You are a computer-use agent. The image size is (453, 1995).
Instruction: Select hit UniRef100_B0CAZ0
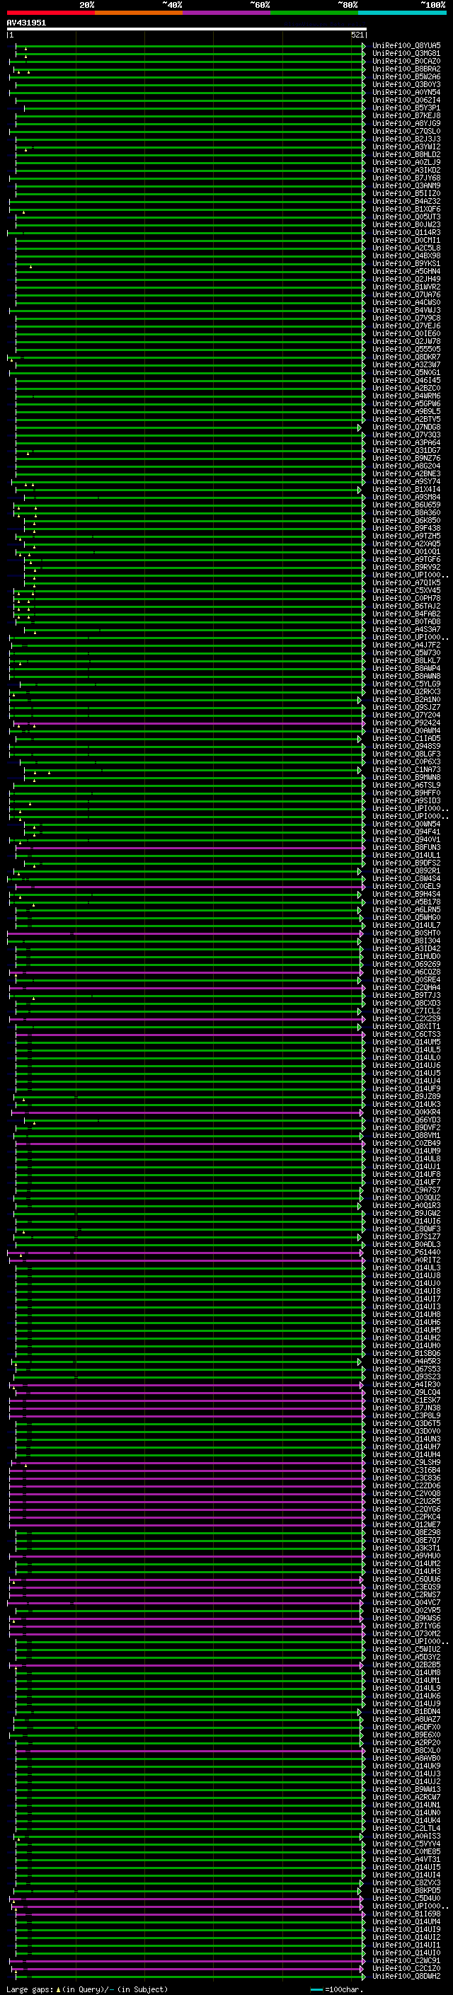click(x=406, y=61)
